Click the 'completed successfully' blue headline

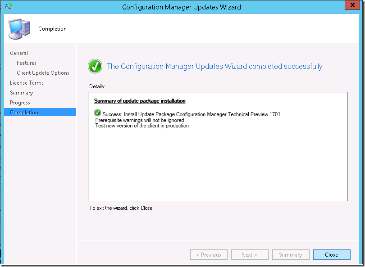click(214, 67)
